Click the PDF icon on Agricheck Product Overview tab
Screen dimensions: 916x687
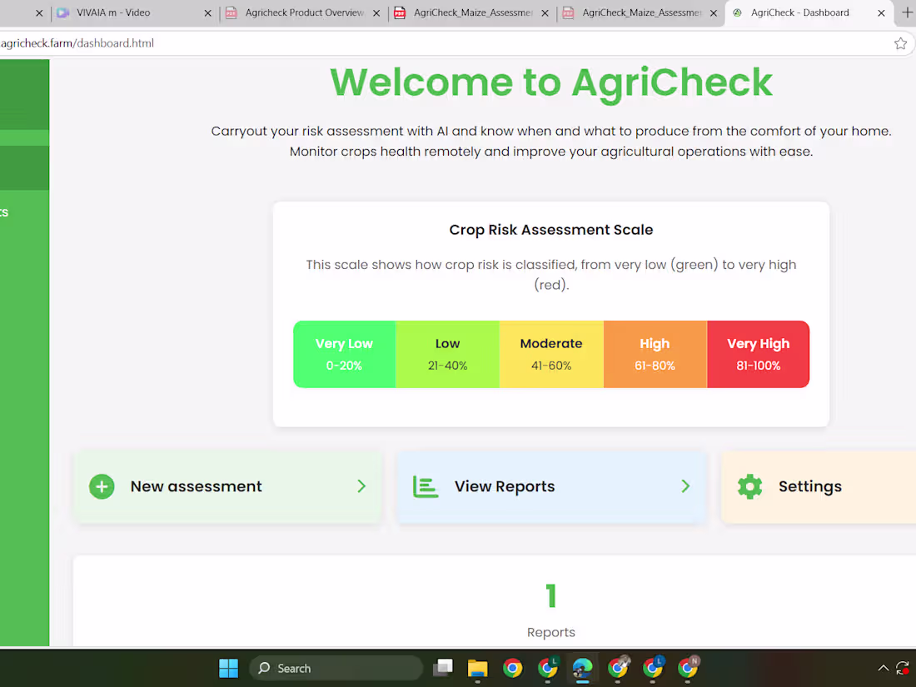pyautogui.click(x=231, y=12)
